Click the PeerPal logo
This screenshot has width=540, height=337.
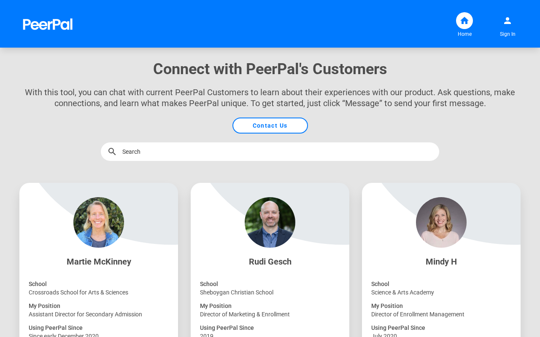point(48,24)
